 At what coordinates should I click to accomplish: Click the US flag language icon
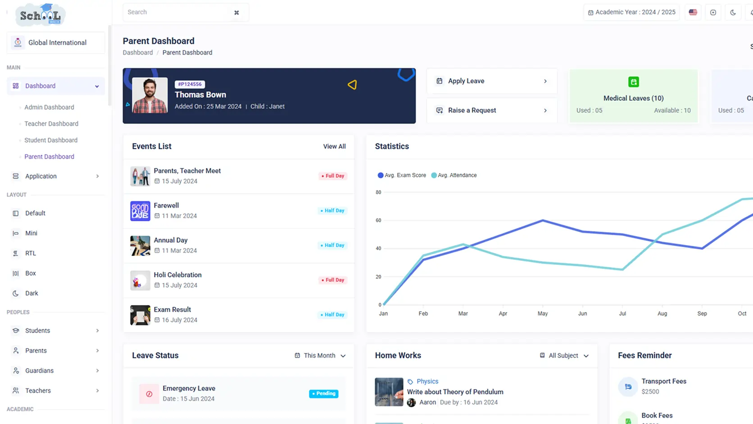click(693, 13)
